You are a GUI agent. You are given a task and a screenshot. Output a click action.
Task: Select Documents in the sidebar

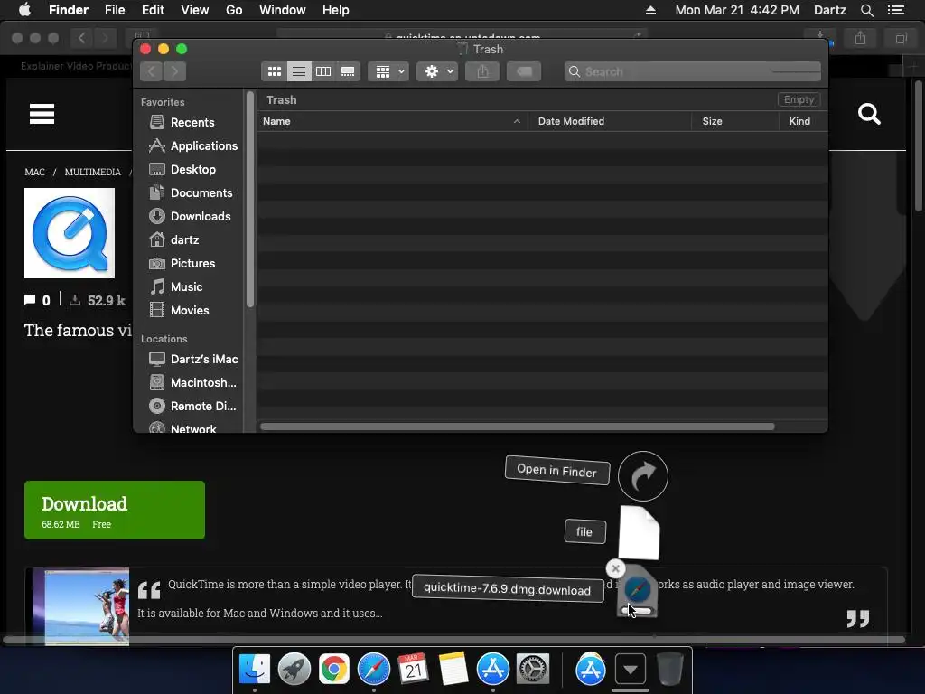(192, 193)
